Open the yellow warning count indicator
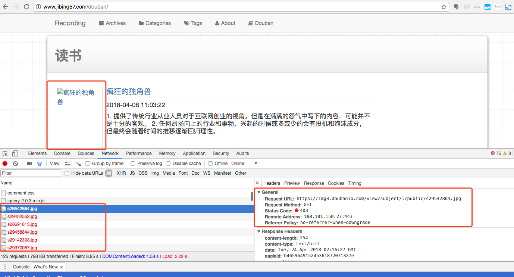514x277 pixels. (507, 153)
